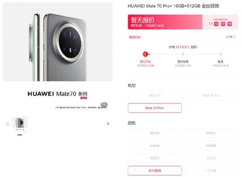The image size is (243, 177).
Task: Select the Mate 70 Pro+ model option
Action: [155, 108]
